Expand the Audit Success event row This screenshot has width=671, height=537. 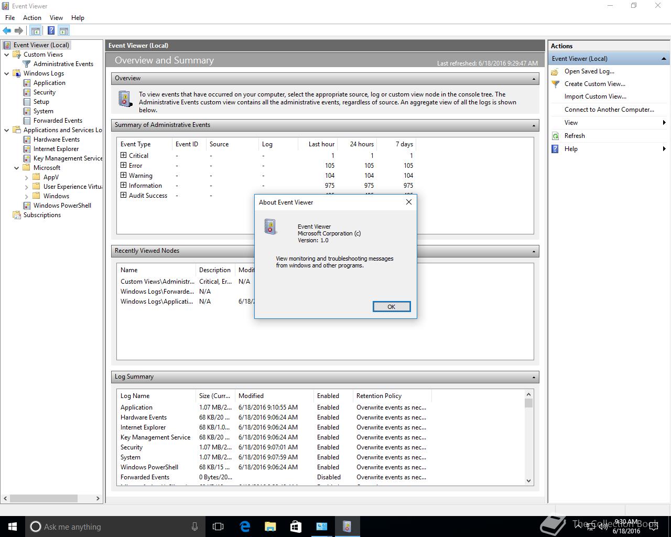[x=124, y=195]
